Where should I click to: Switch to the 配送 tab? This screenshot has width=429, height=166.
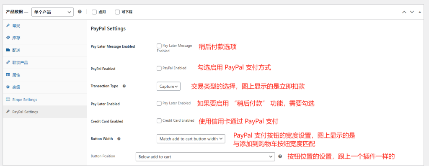45,50
